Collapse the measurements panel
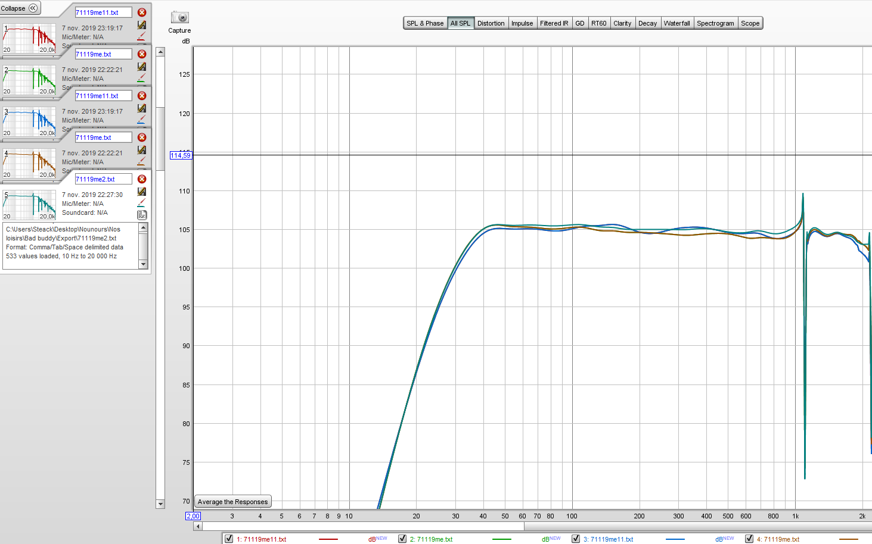872x544 pixels. click(x=20, y=8)
